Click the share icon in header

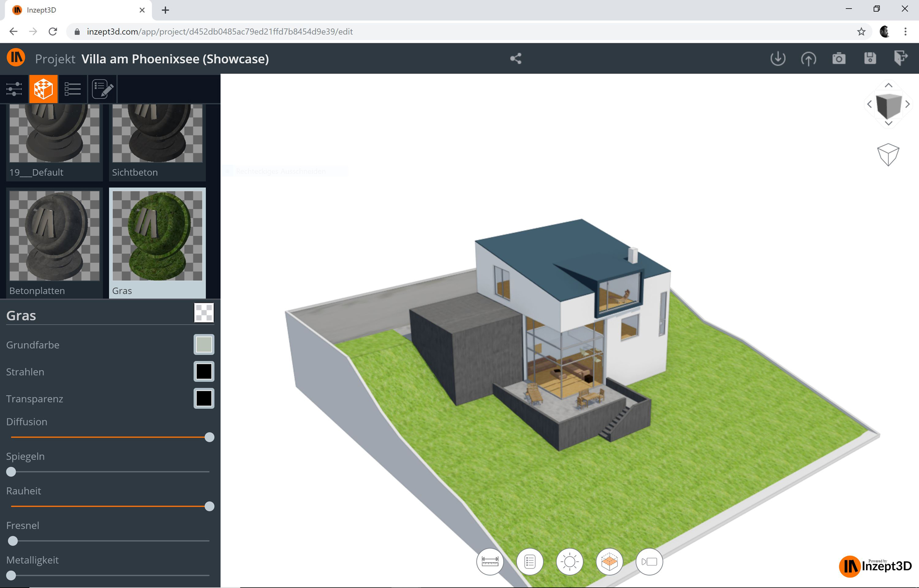[516, 58]
